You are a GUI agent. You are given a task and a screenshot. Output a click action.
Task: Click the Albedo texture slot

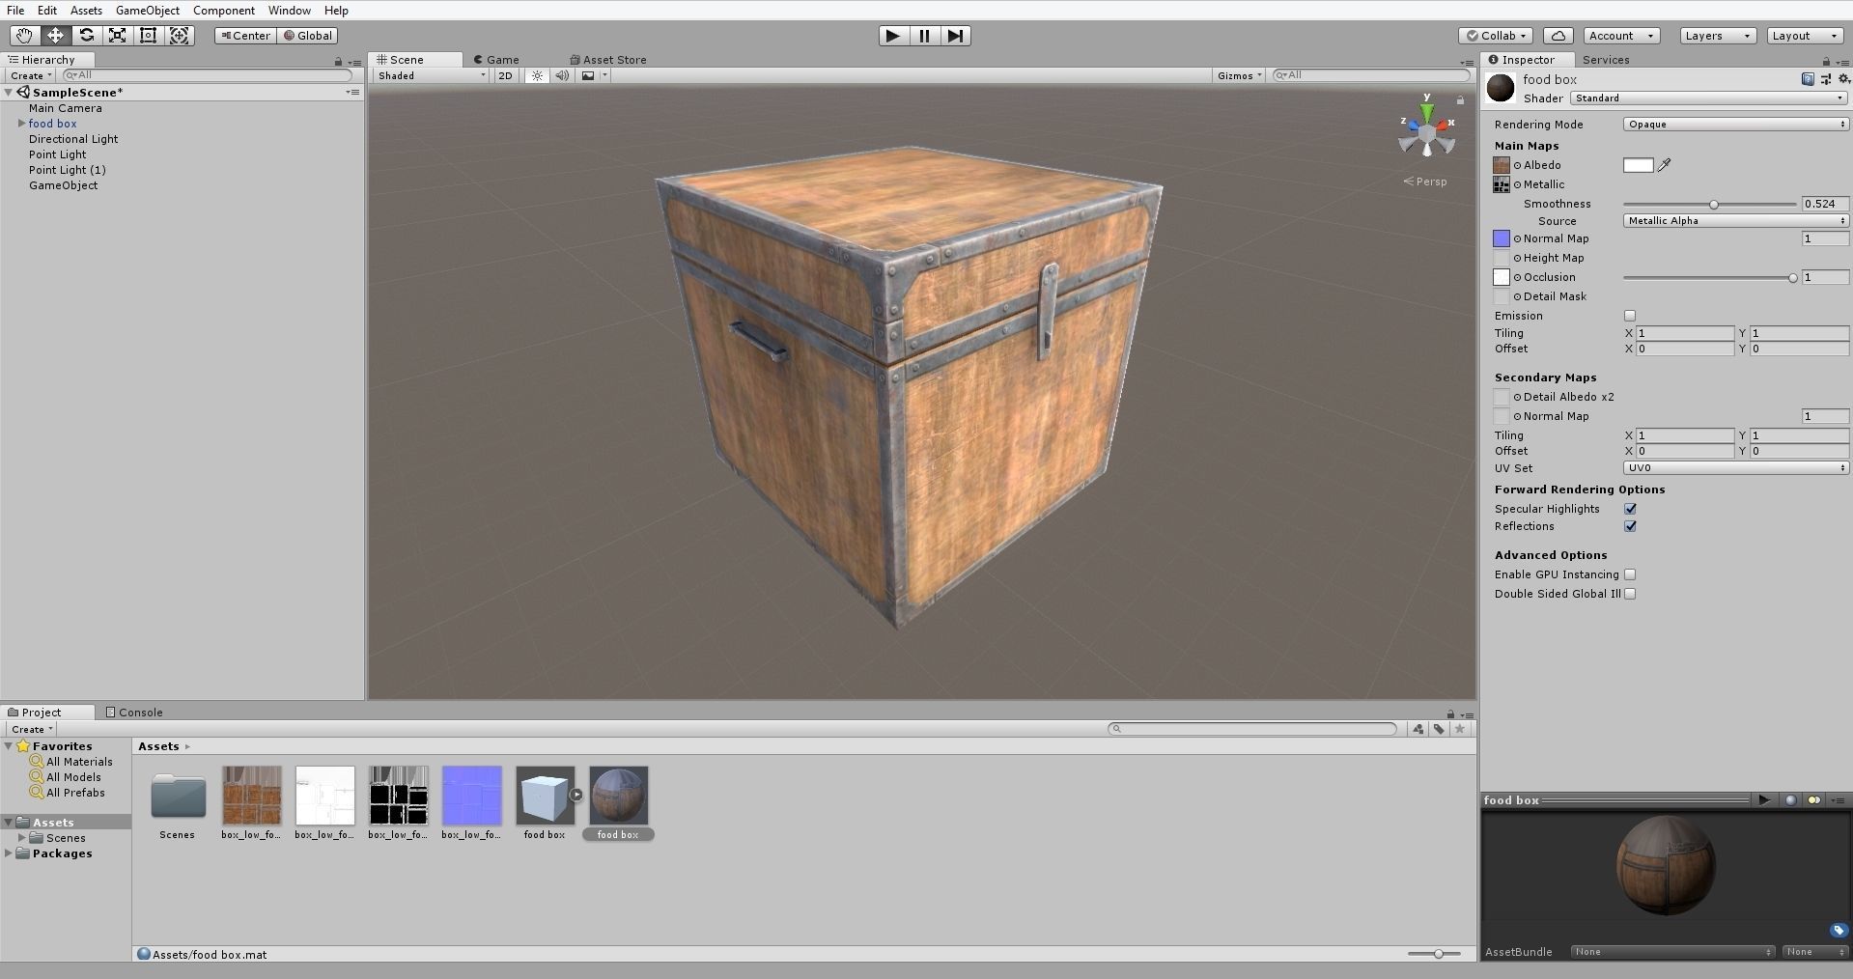(x=1502, y=165)
